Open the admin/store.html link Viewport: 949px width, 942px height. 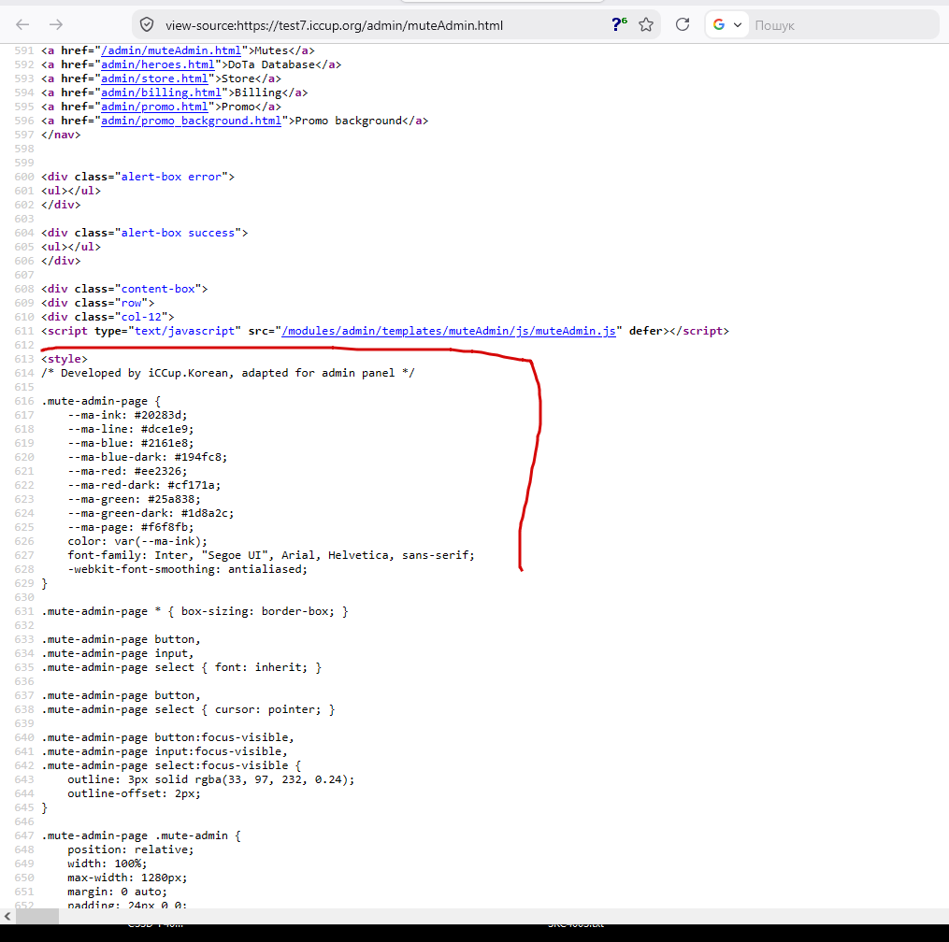click(x=154, y=78)
